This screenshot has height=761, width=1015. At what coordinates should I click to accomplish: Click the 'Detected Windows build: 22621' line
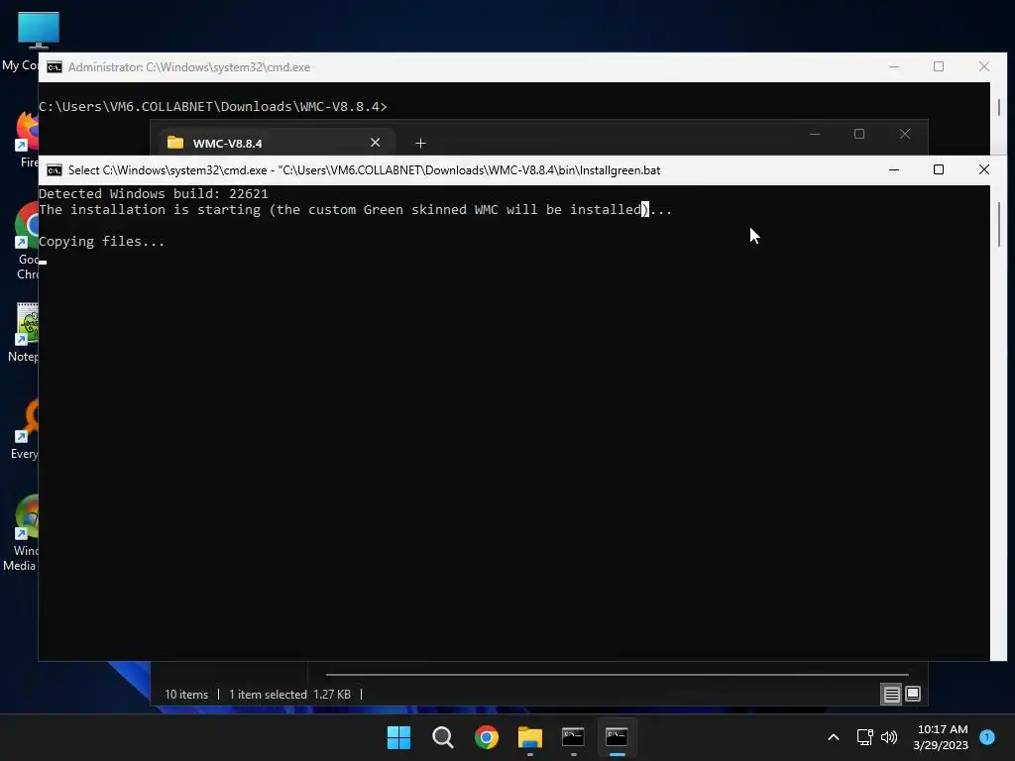(x=154, y=193)
